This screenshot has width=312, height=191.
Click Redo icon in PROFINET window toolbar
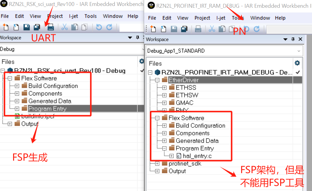coord(257,29)
